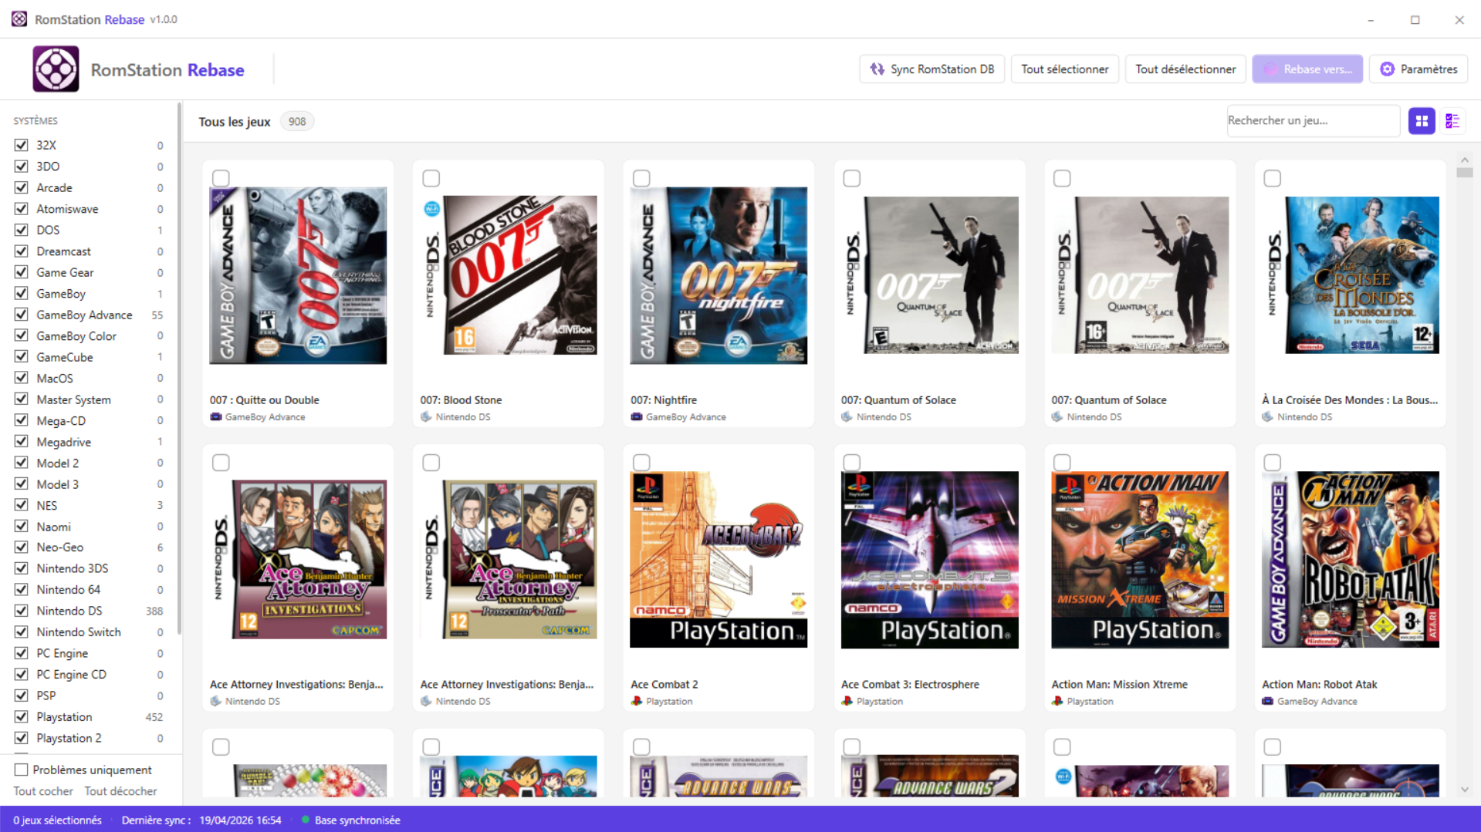This screenshot has width=1481, height=832.
Task: Enable the Problèmes uniquement checkbox
Action: [x=22, y=770]
